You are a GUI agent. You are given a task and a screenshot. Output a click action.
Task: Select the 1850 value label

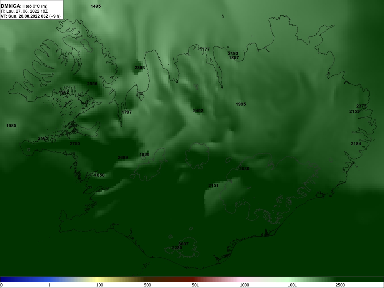pyautogui.click(x=99, y=175)
